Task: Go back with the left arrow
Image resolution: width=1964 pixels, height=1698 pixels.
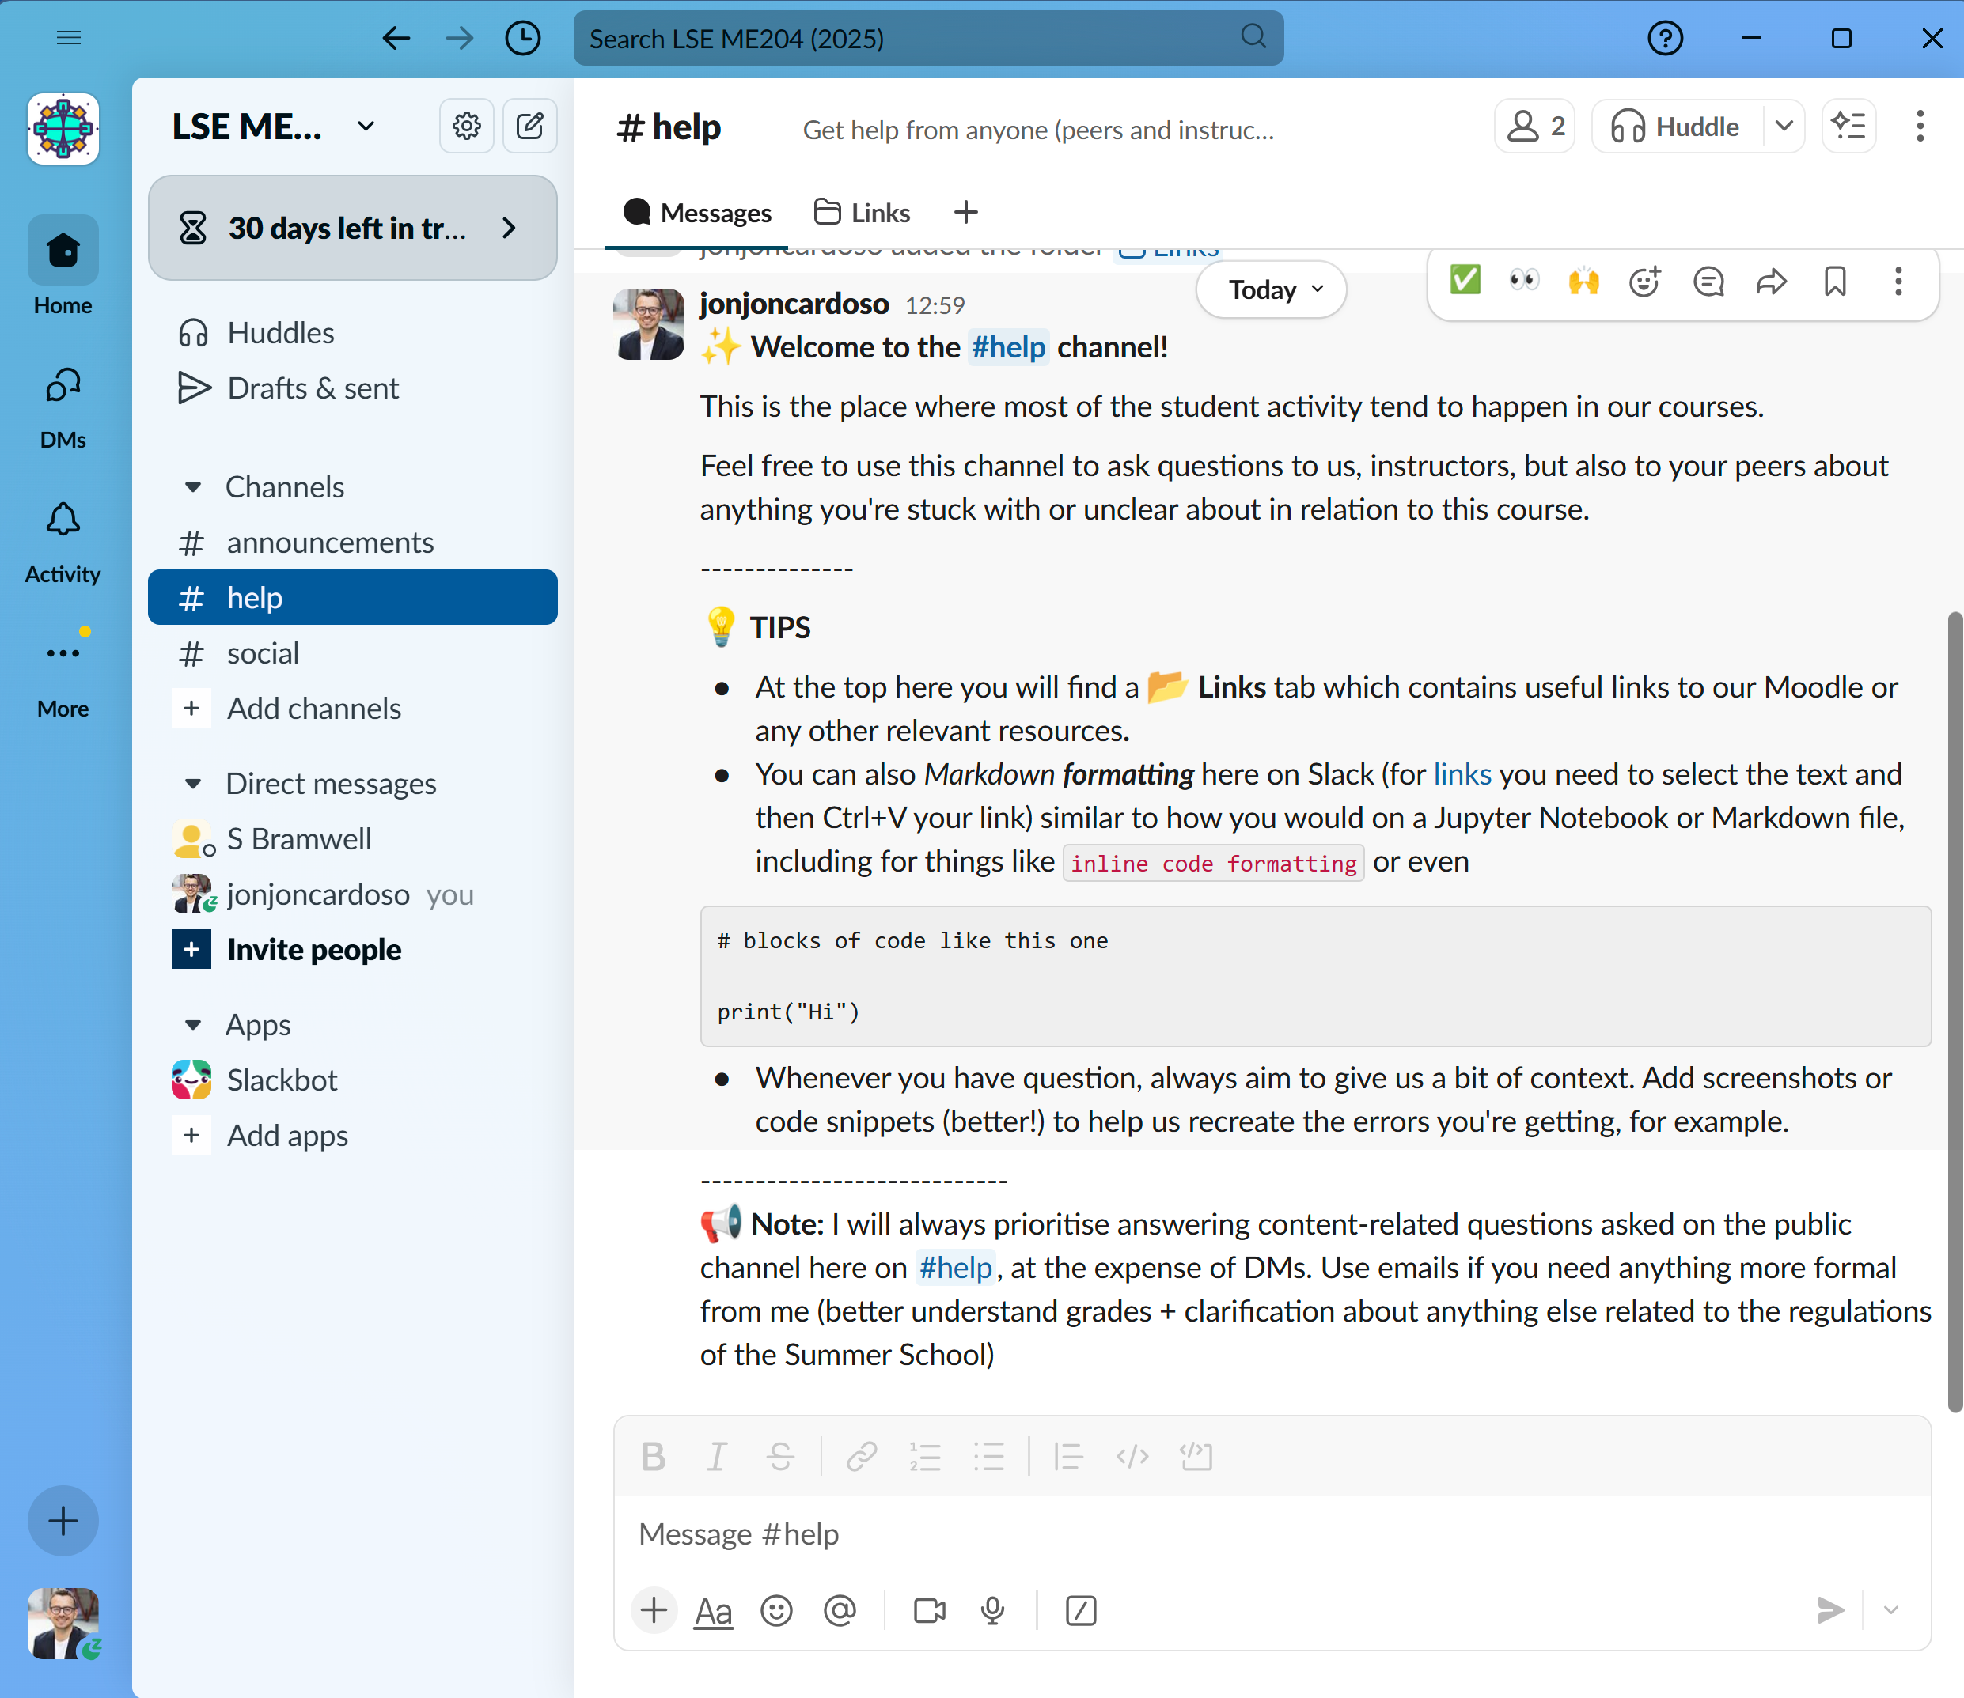Action: click(x=396, y=38)
